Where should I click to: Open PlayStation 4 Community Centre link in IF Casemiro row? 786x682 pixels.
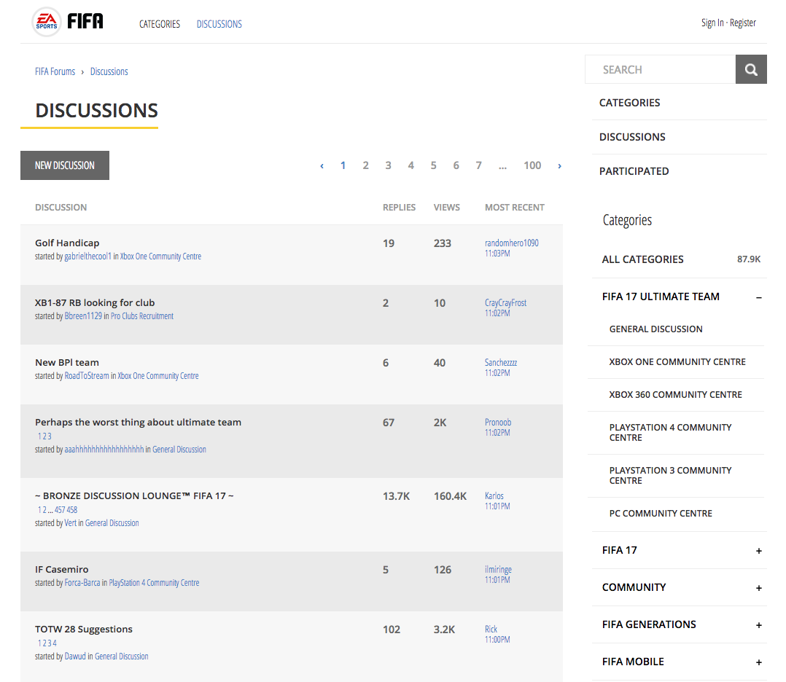point(154,582)
